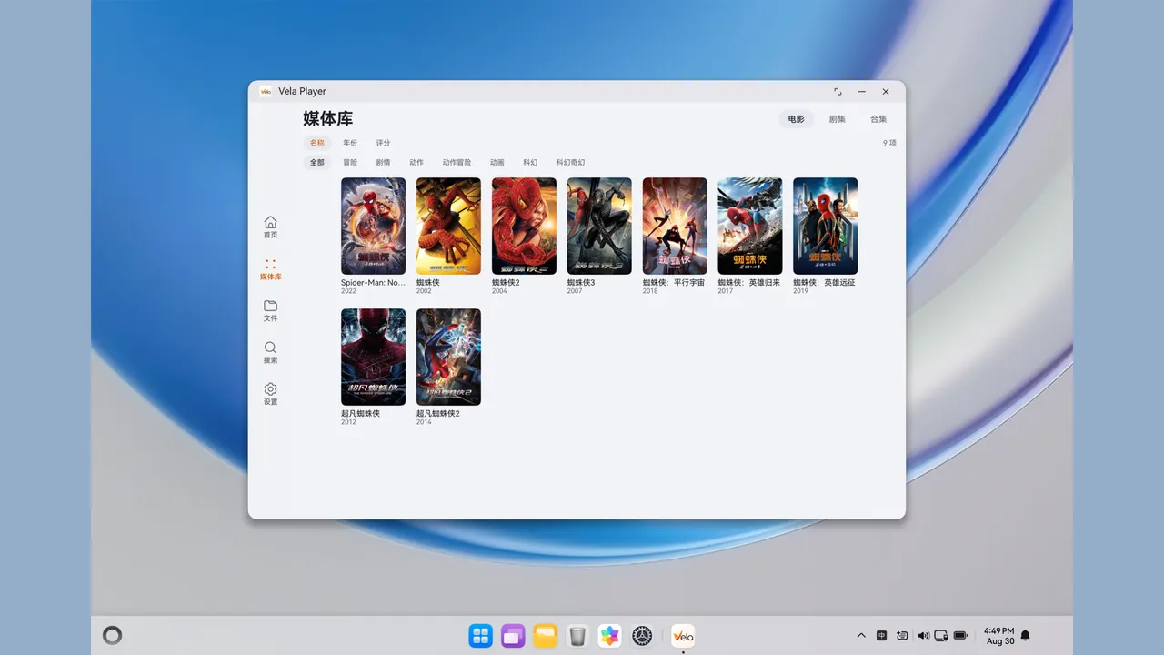This screenshot has width=1164, height=655.
Task: Open Spider-Man: No... 2022 poster
Action: click(x=374, y=226)
